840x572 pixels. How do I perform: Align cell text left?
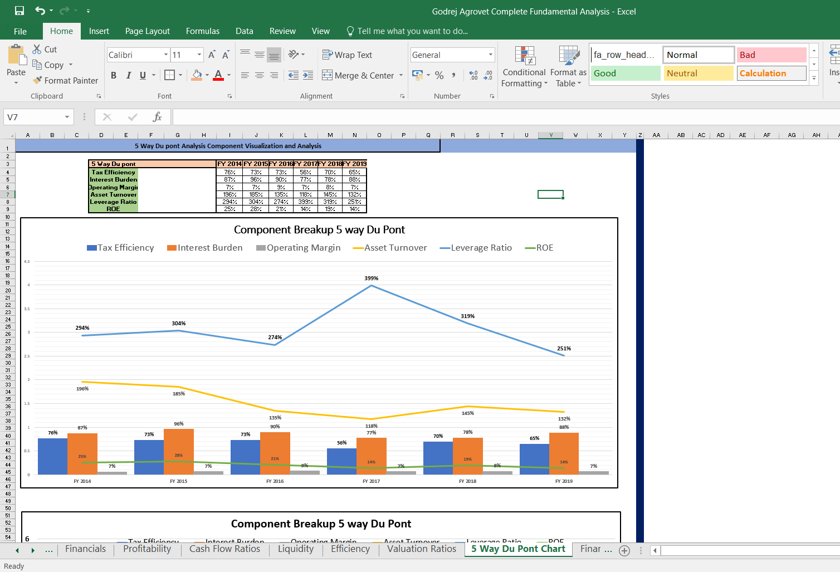(245, 75)
